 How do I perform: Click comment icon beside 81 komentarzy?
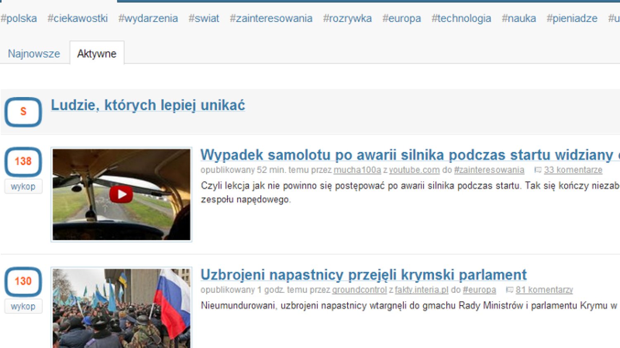pyautogui.click(x=510, y=290)
